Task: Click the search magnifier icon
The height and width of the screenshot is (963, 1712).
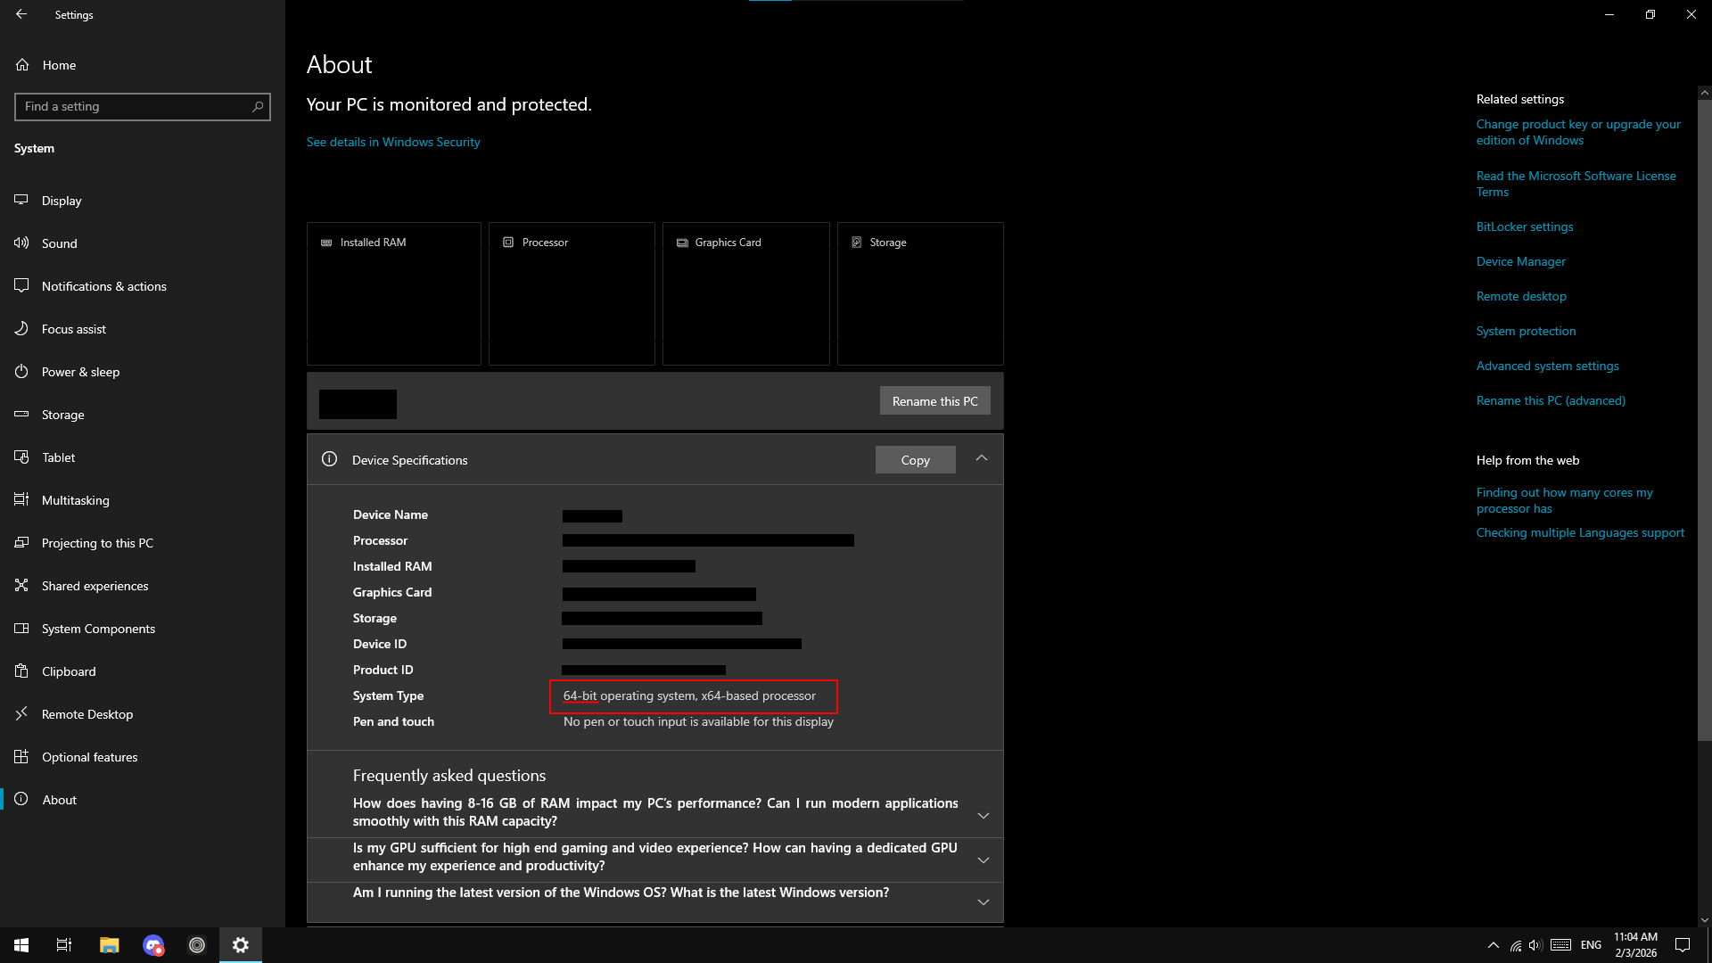Action: click(x=258, y=107)
